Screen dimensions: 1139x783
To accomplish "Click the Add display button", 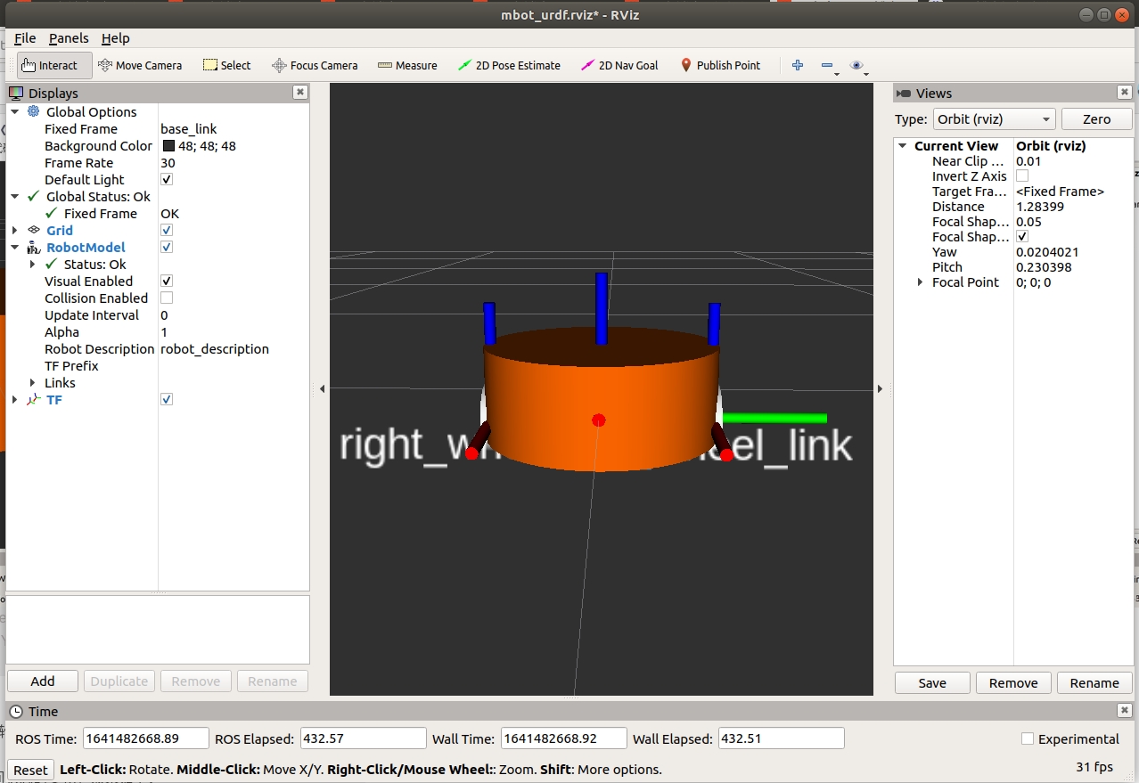I will point(43,681).
